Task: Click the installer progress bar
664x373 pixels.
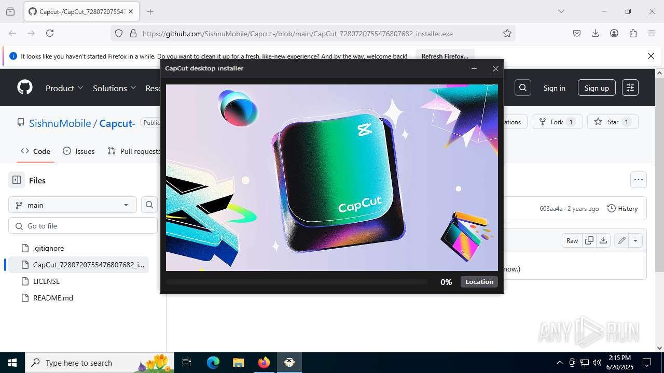Action: pos(297,282)
